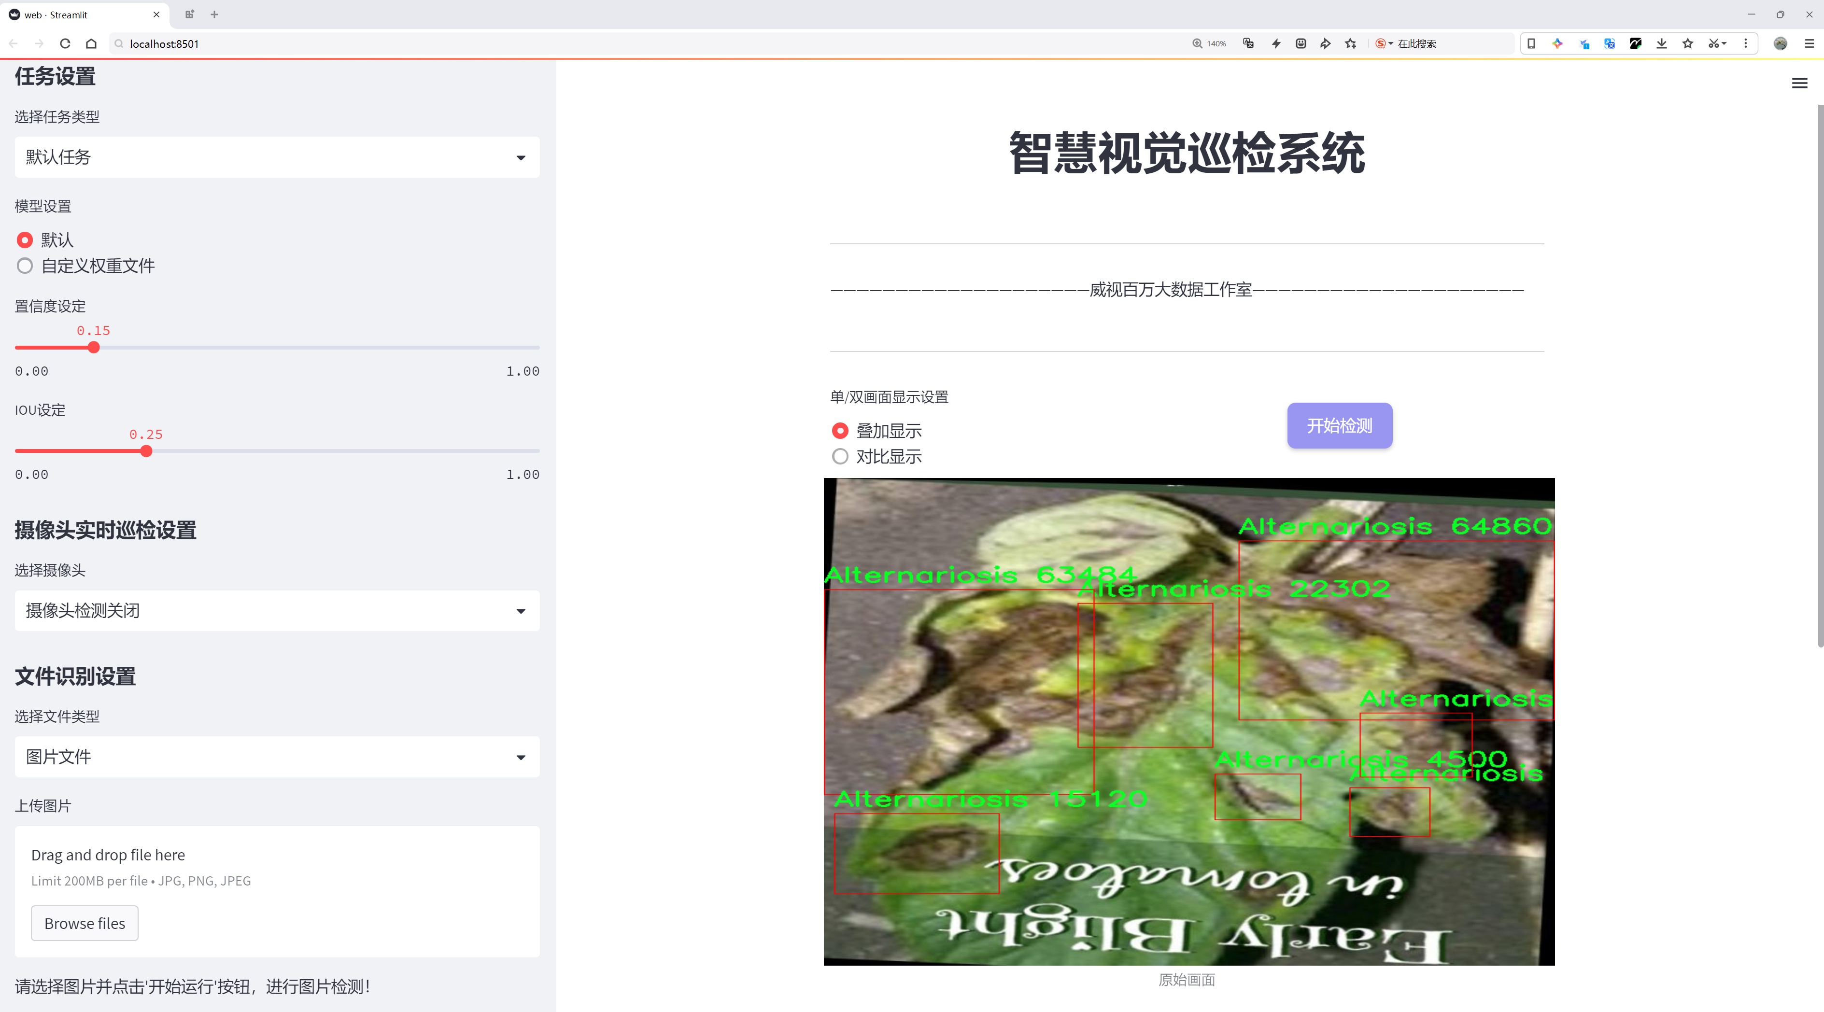
Task: Open the black-and-green extension icon
Action: 1636,44
